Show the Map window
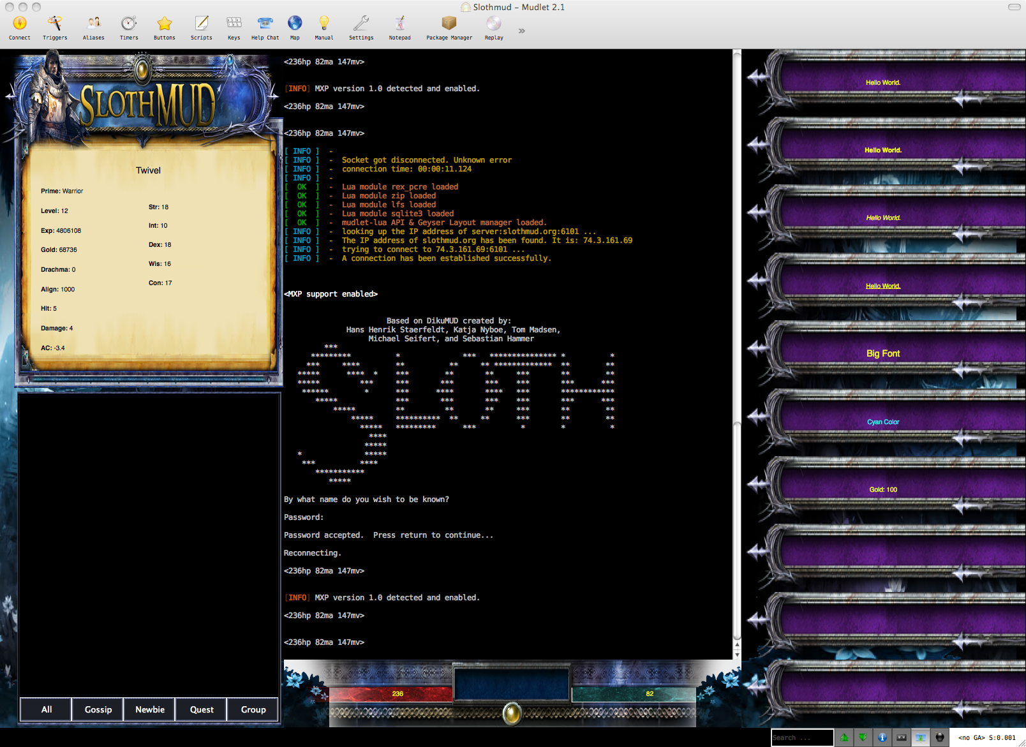 [295, 28]
